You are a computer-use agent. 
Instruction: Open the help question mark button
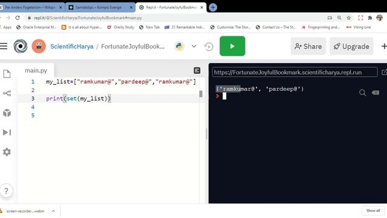[7, 191]
